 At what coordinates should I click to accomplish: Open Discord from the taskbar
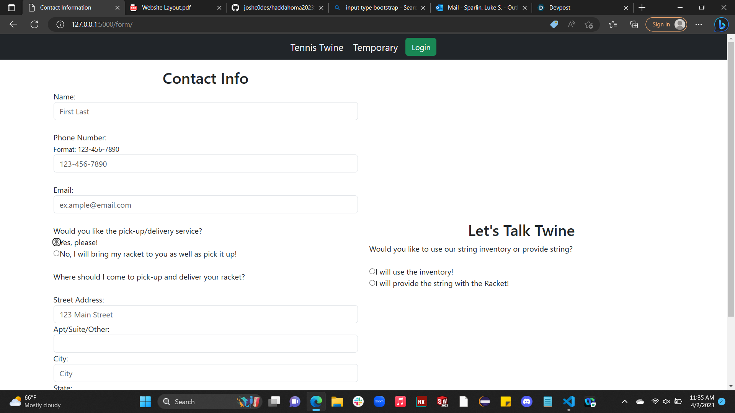[527, 402]
